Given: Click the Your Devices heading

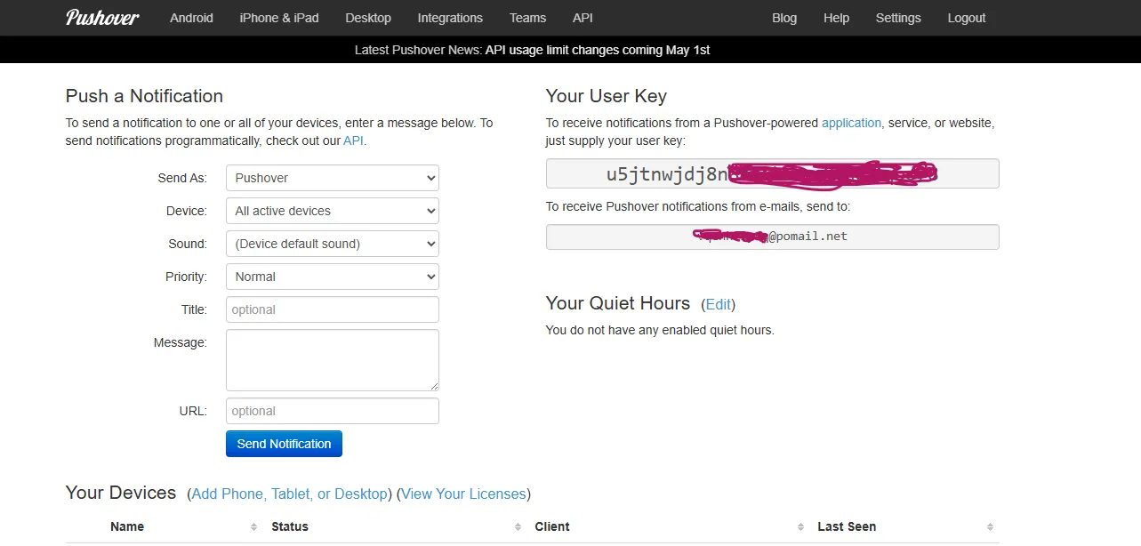Looking at the screenshot, I should (x=121, y=493).
